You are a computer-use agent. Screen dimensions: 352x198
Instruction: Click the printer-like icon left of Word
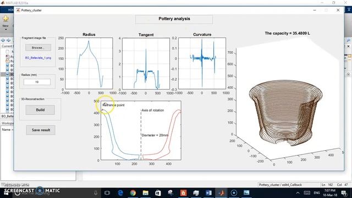196,193
